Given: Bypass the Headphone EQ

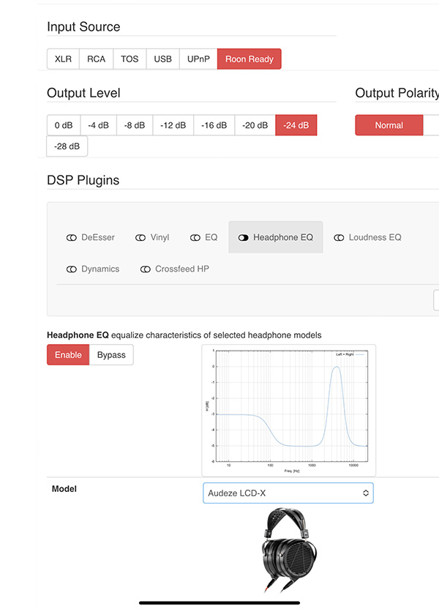Looking at the screenshot, I should [111, 355].
